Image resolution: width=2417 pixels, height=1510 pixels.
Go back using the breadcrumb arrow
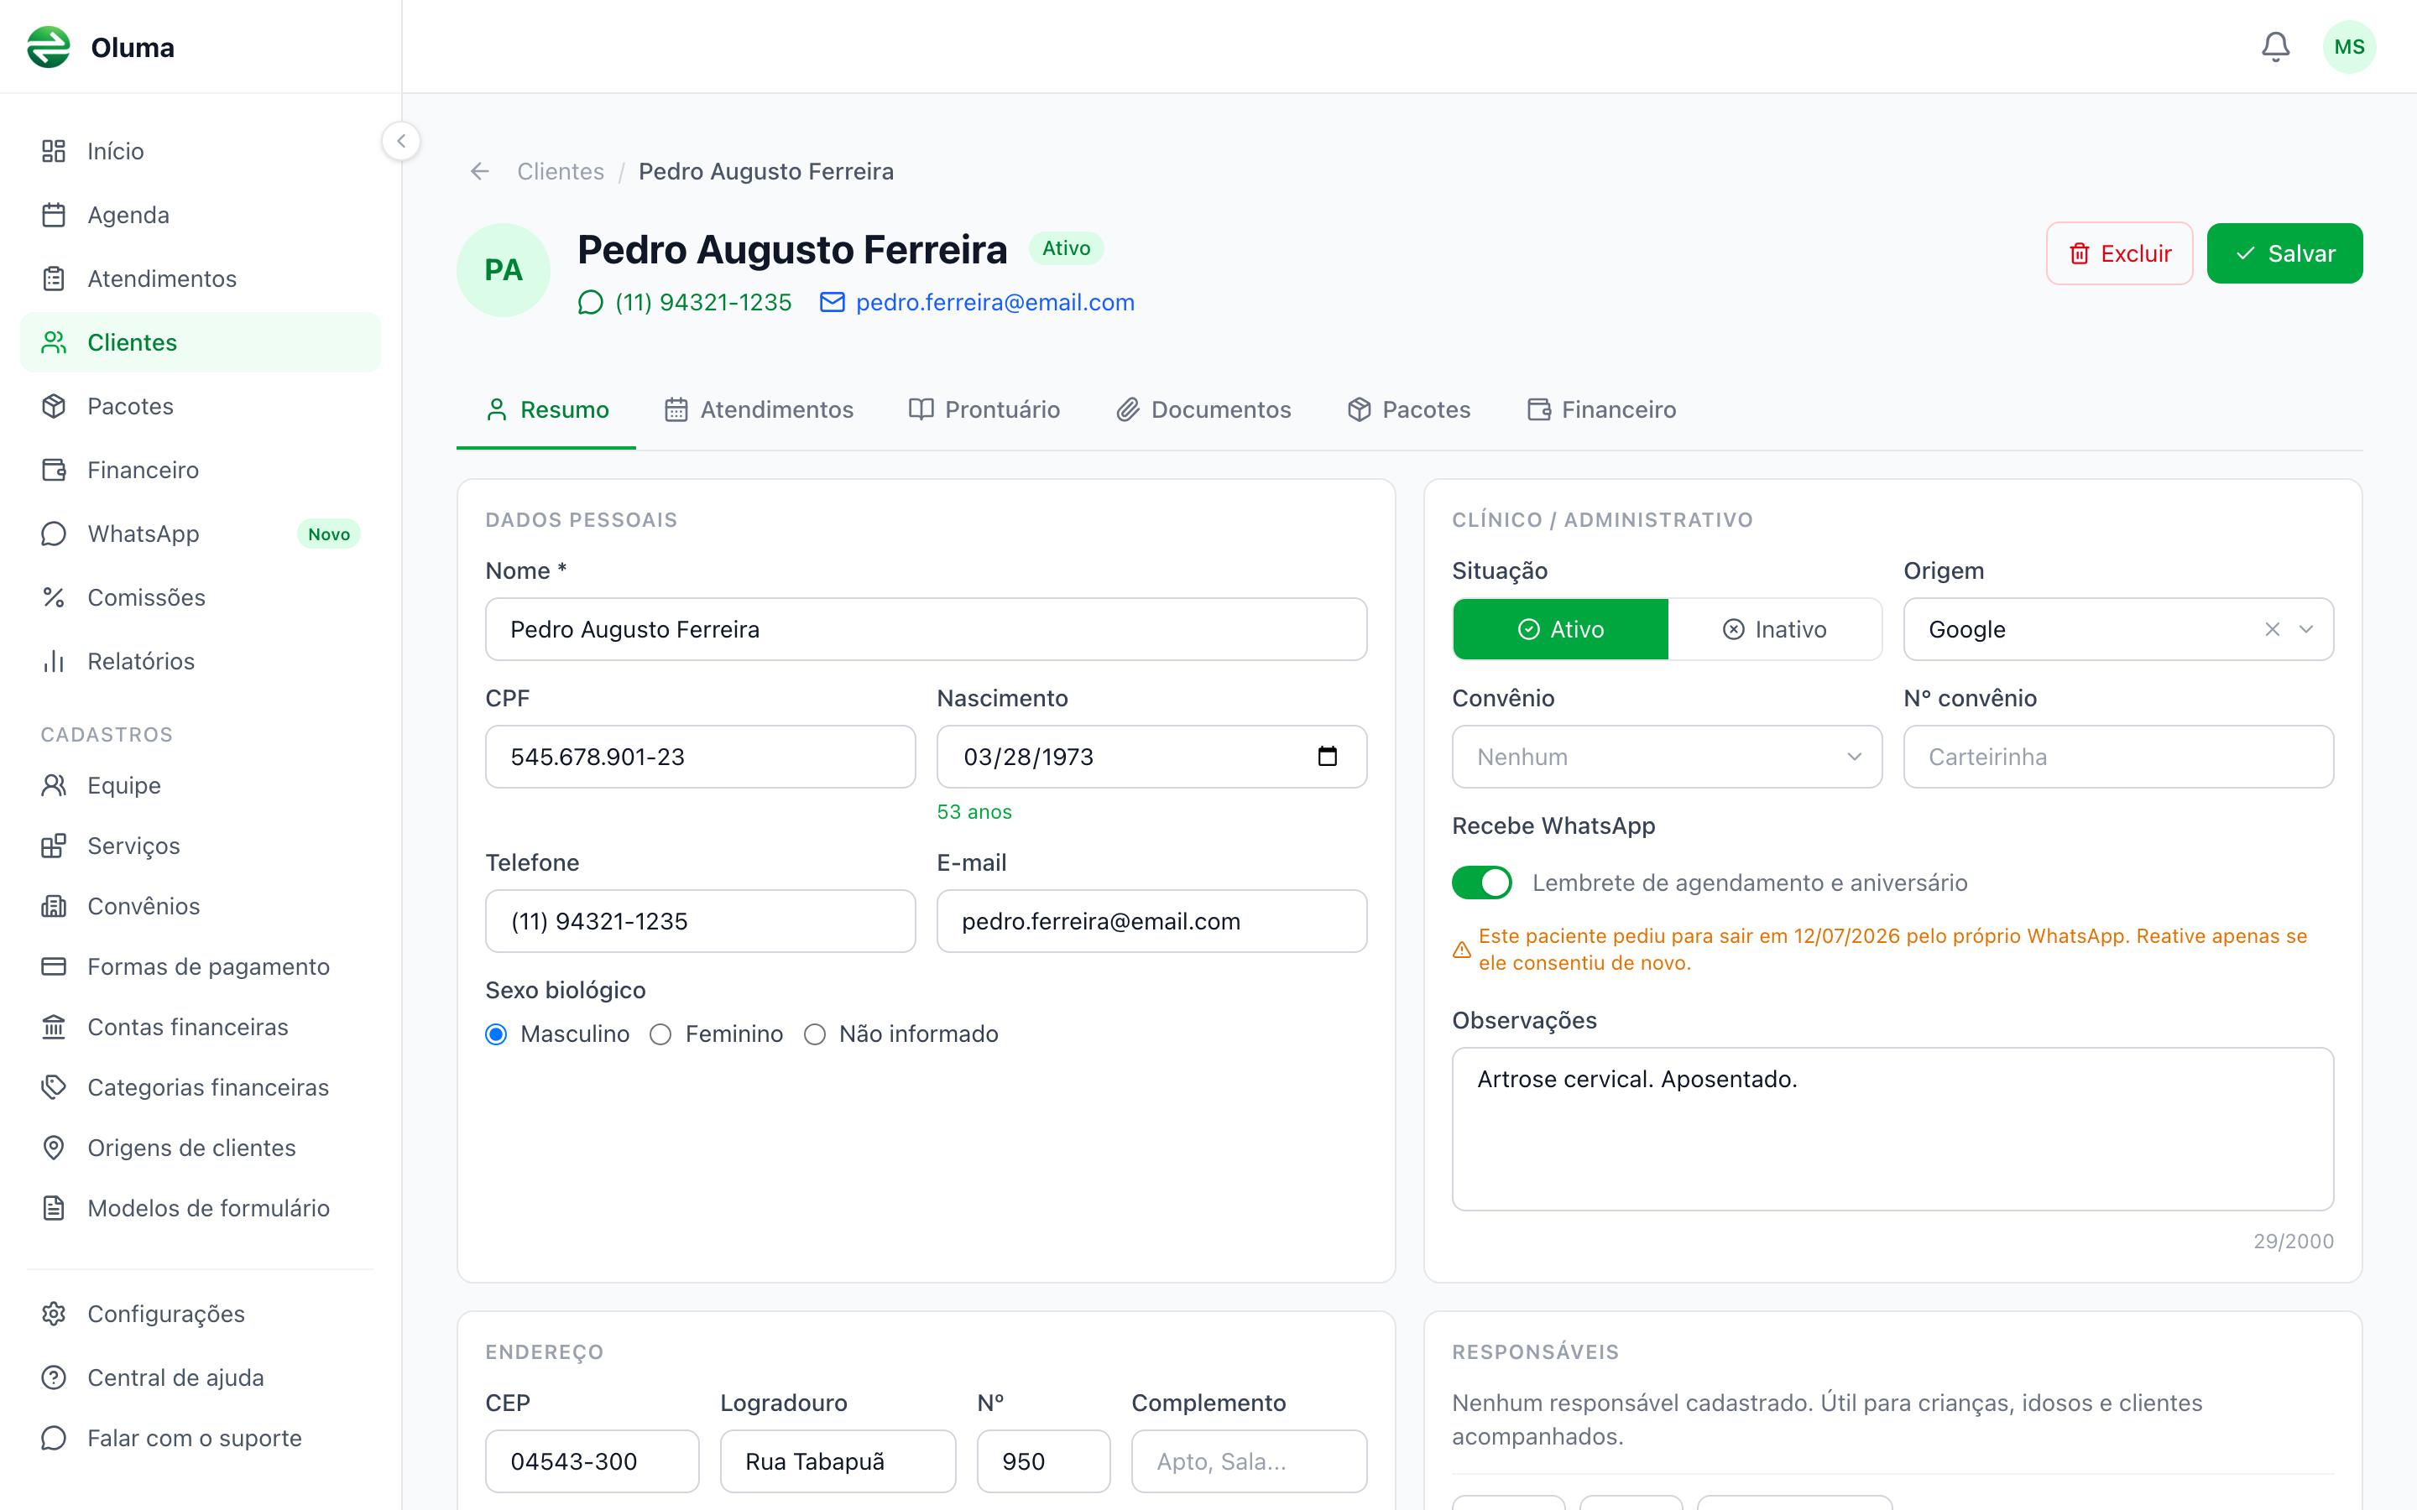pos(480,172)
